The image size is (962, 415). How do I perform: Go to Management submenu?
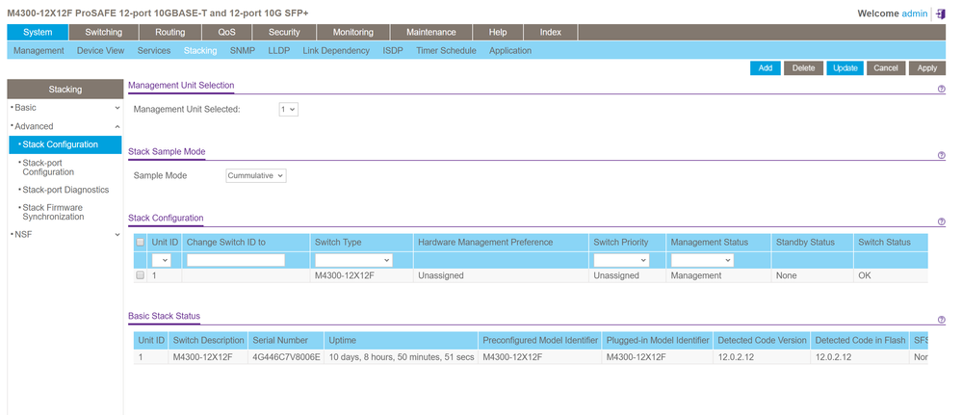[39, 51]
